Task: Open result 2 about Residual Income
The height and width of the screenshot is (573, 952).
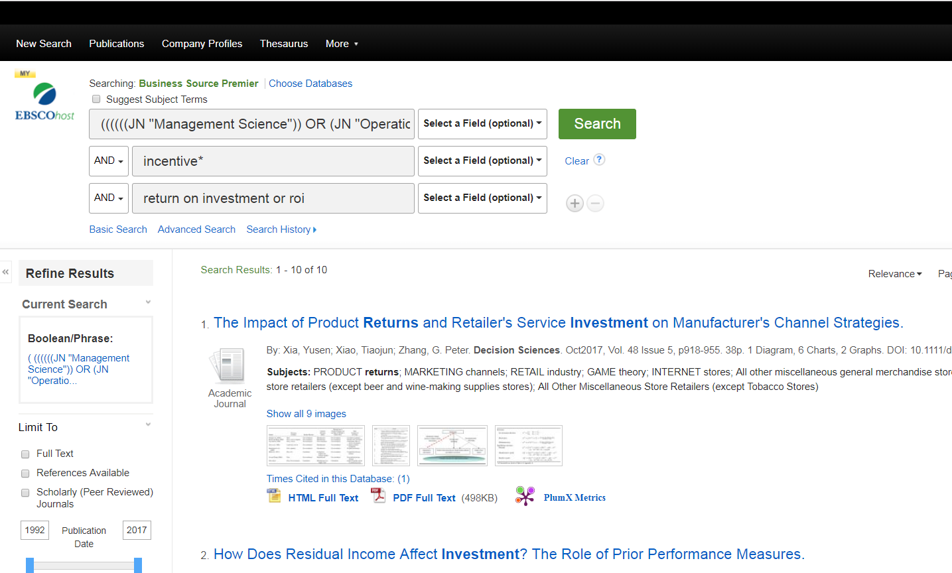Action: 509,554
